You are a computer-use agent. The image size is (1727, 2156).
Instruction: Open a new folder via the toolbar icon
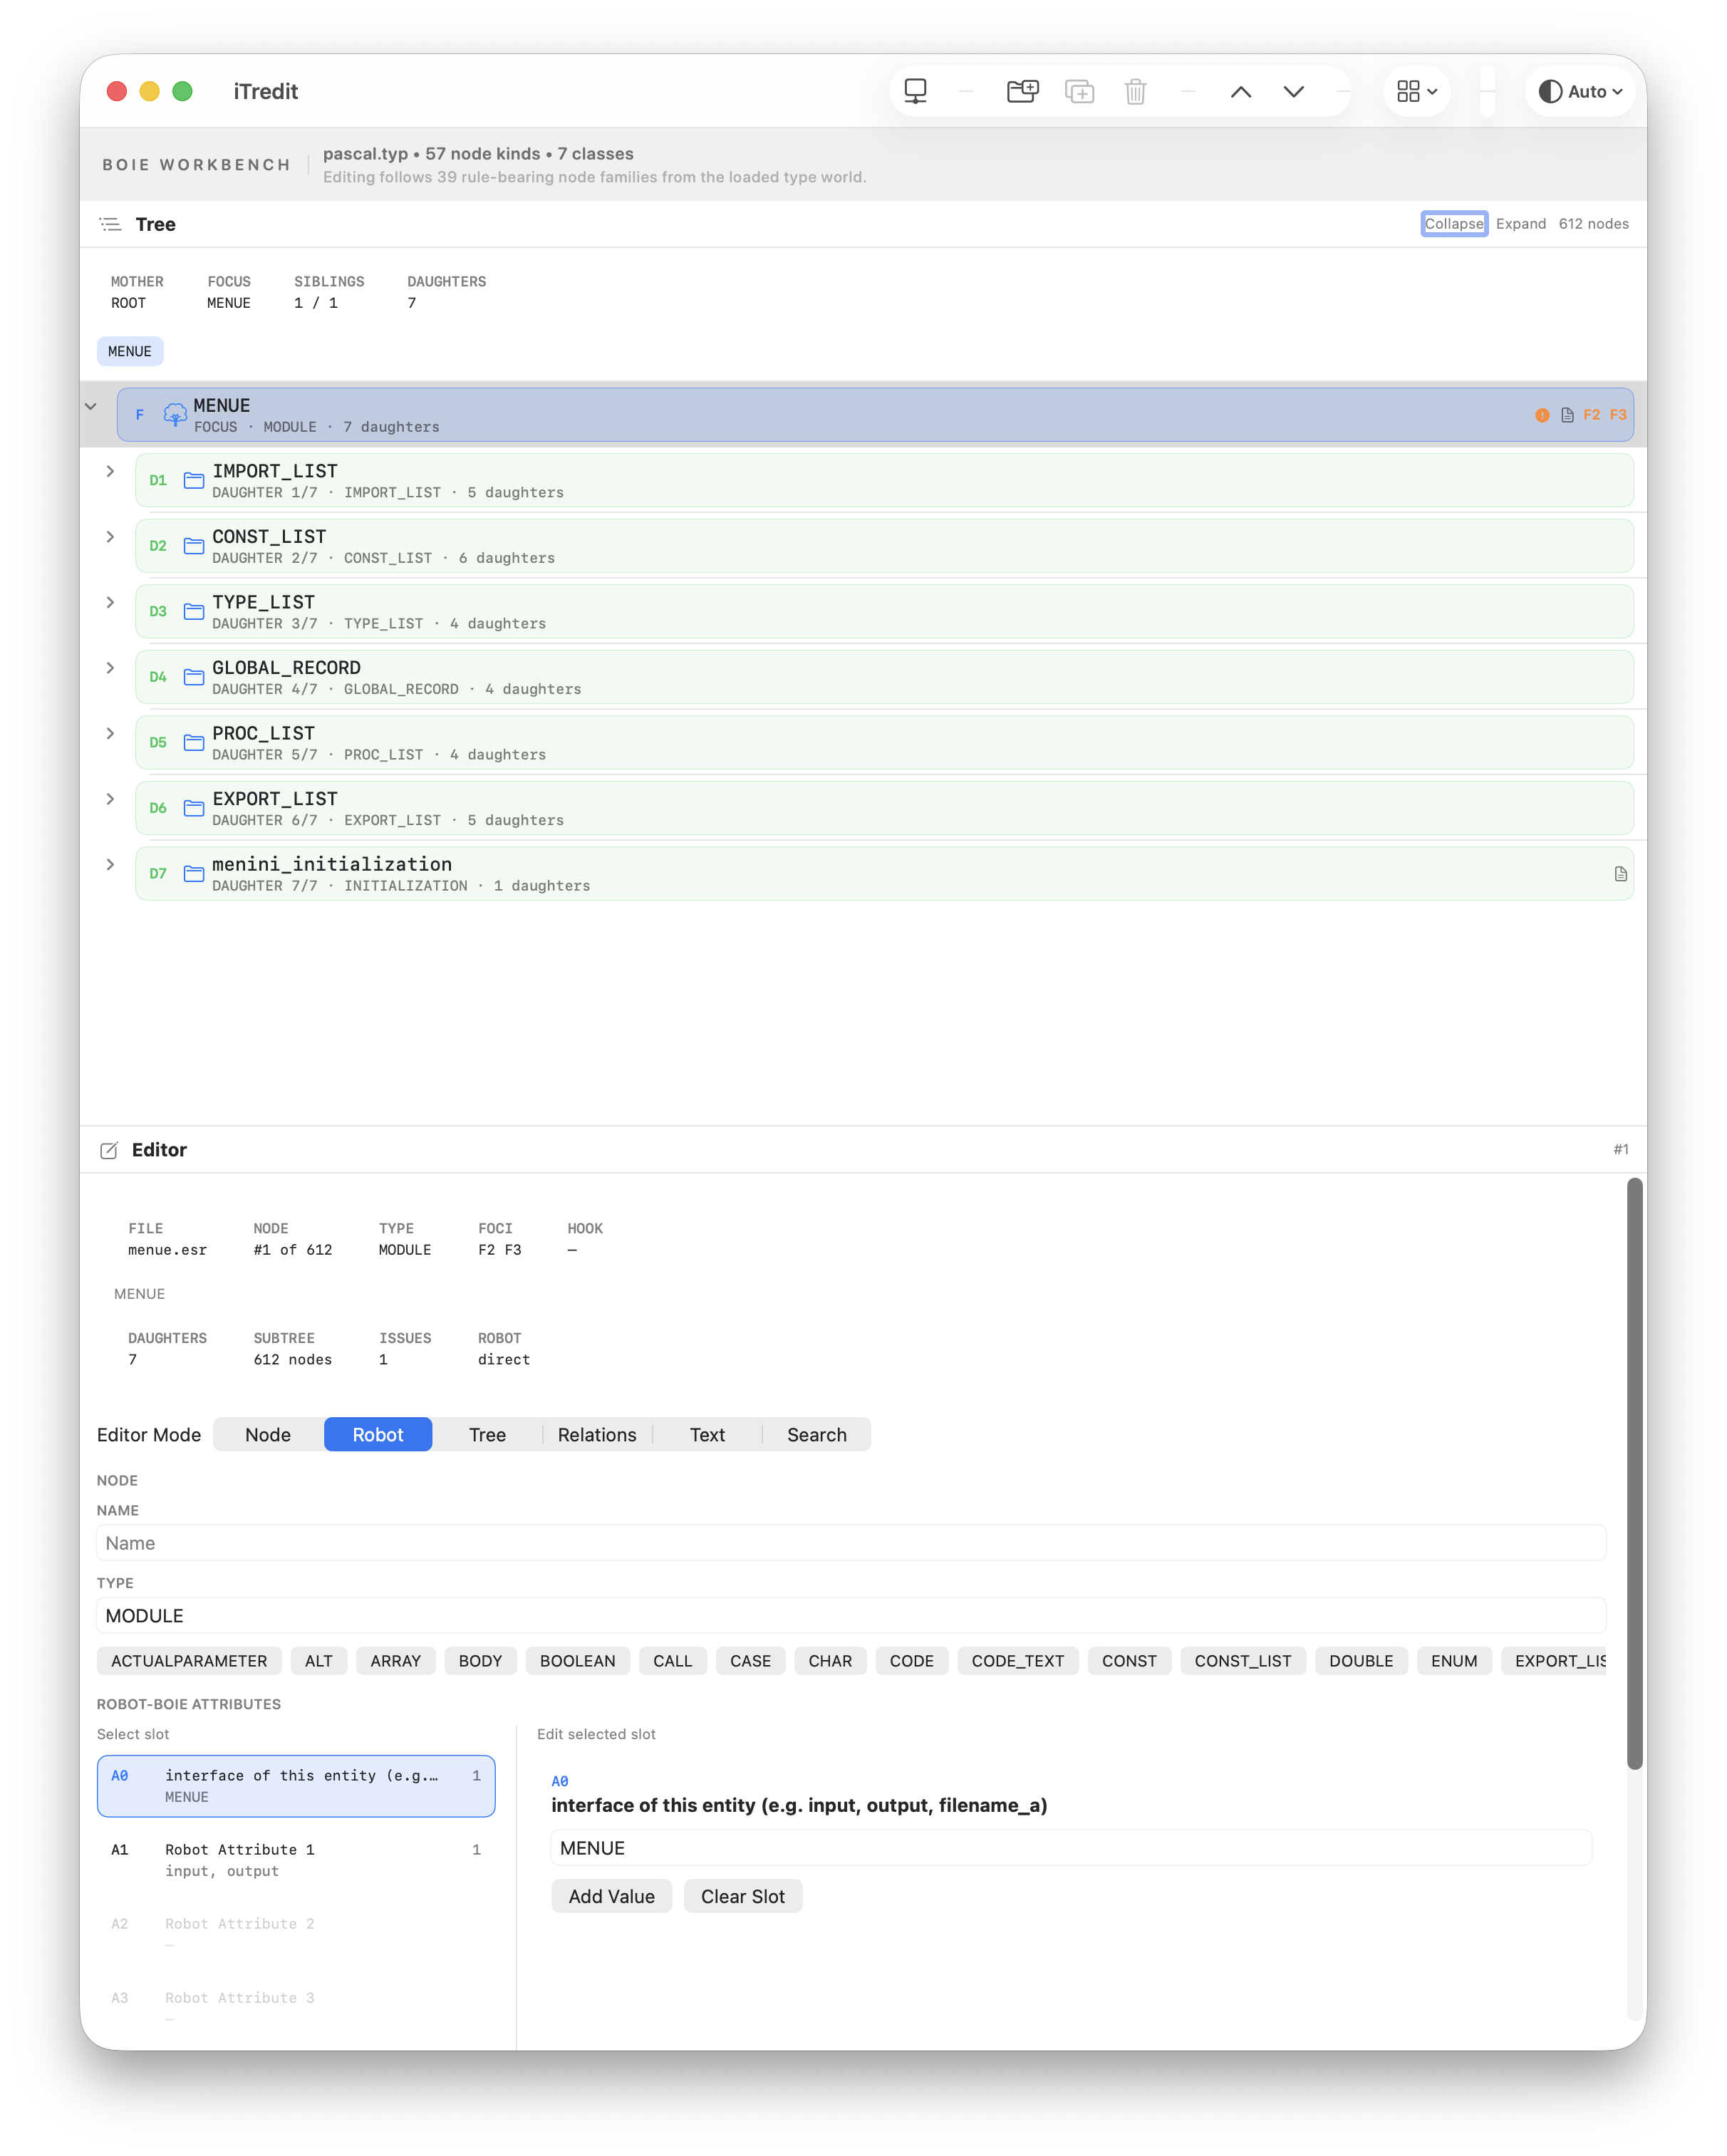(x=1023, y=91)
